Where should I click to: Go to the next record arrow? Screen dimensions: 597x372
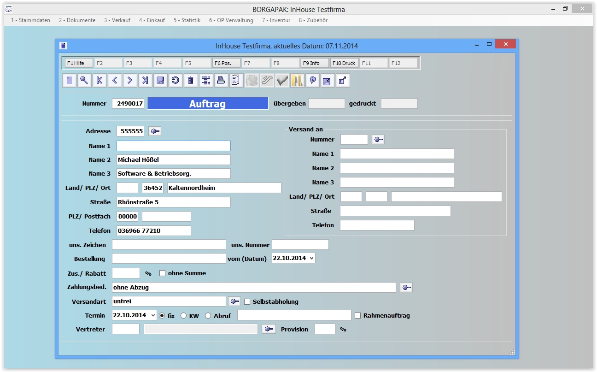coord(130,81)
